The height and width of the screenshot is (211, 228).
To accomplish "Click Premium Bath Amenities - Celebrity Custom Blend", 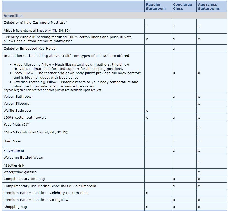I will [x=47, y=193].
